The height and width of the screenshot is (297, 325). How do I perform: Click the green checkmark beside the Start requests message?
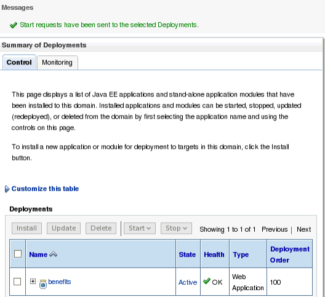point(14,25)
